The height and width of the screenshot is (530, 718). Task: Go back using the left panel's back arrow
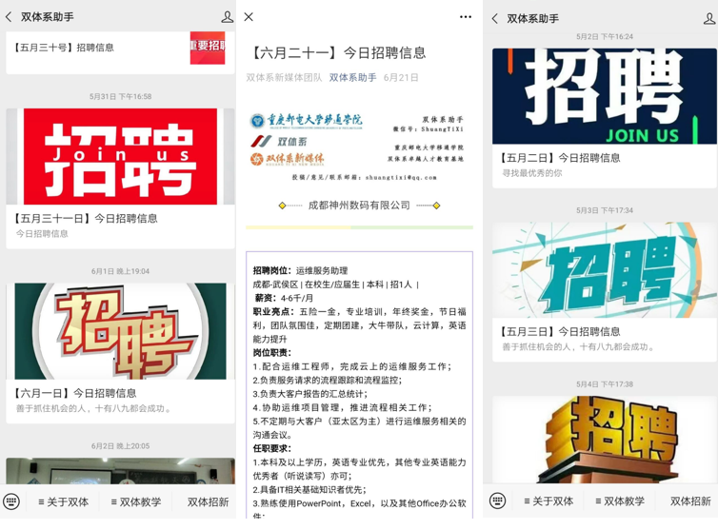click(x=10, y=17)
